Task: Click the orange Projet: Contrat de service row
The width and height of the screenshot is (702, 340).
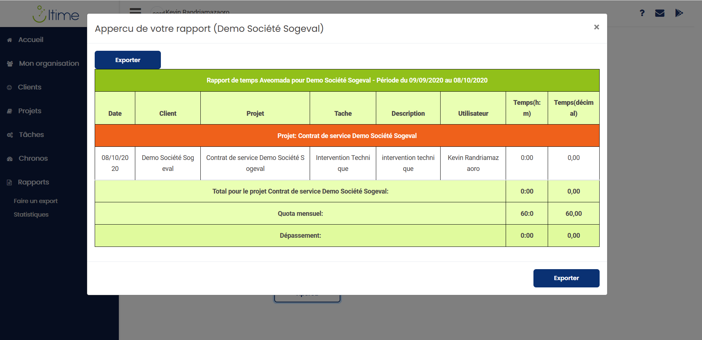Action: click(347, 136)
